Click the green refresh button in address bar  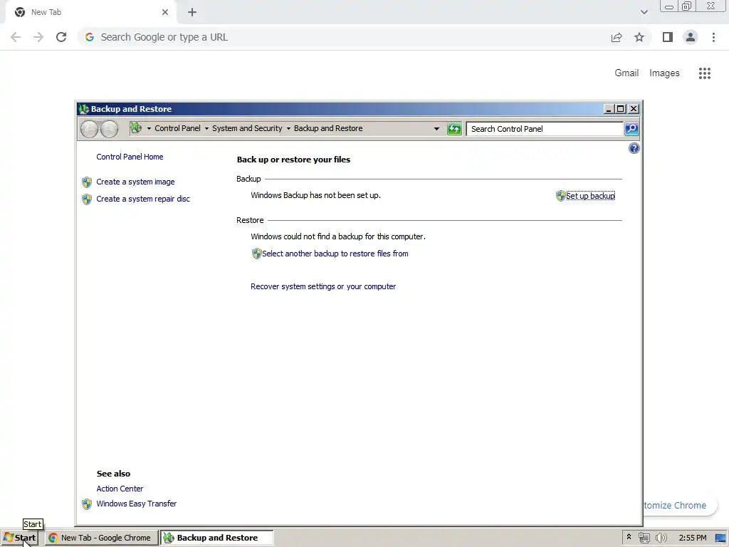pyautogui.click(x=454, y=129)
